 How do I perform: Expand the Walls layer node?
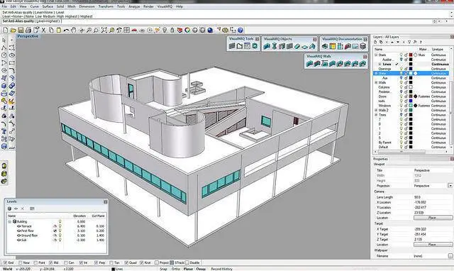(376, 82)
